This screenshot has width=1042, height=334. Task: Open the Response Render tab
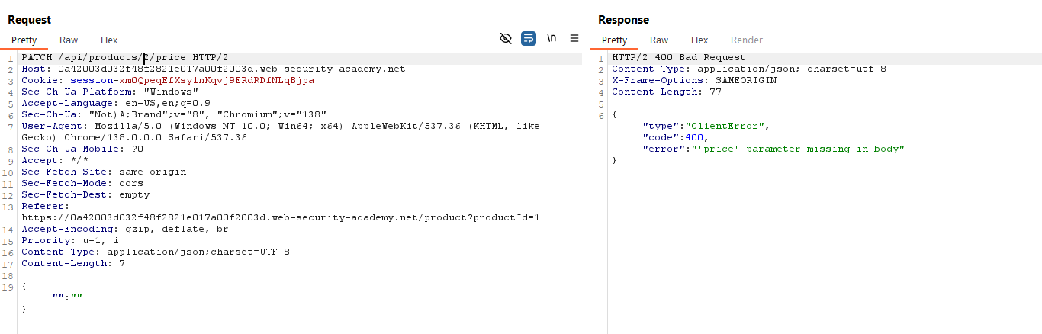[x=746, y=40]
